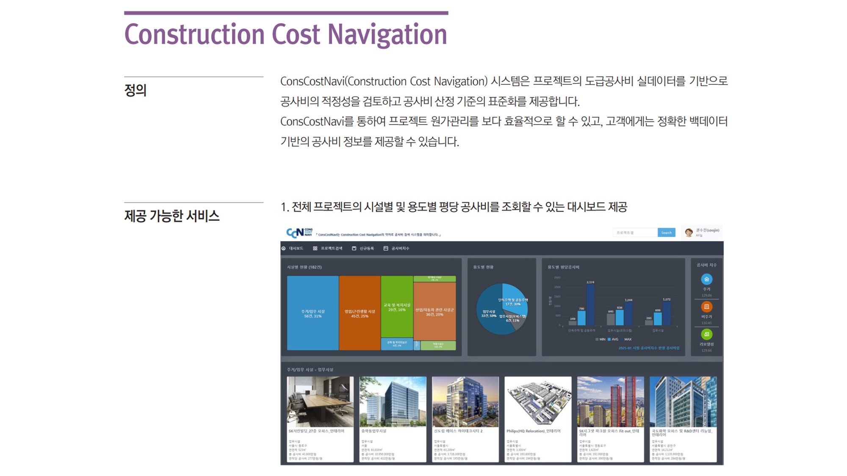Click the user avatar photo
This screenshot has height=476, width=847.
coord(689,232)
